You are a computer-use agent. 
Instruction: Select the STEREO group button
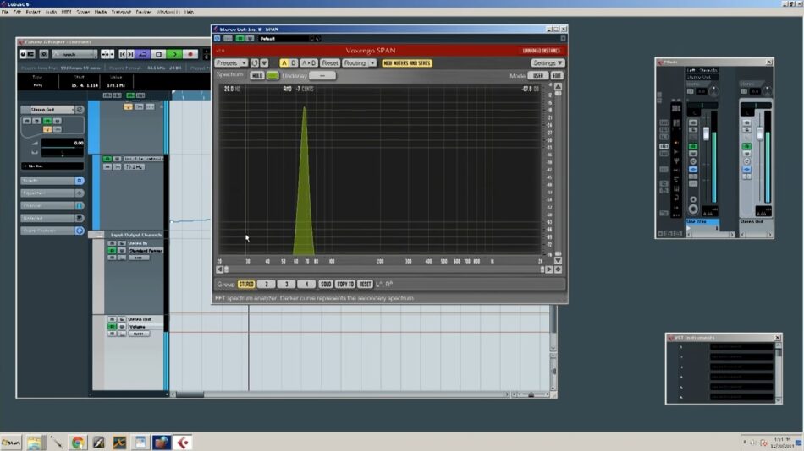click(x=246, y=284)
